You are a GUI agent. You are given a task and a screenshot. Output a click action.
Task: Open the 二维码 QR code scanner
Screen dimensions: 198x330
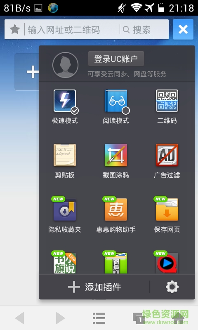coord(167,101)
